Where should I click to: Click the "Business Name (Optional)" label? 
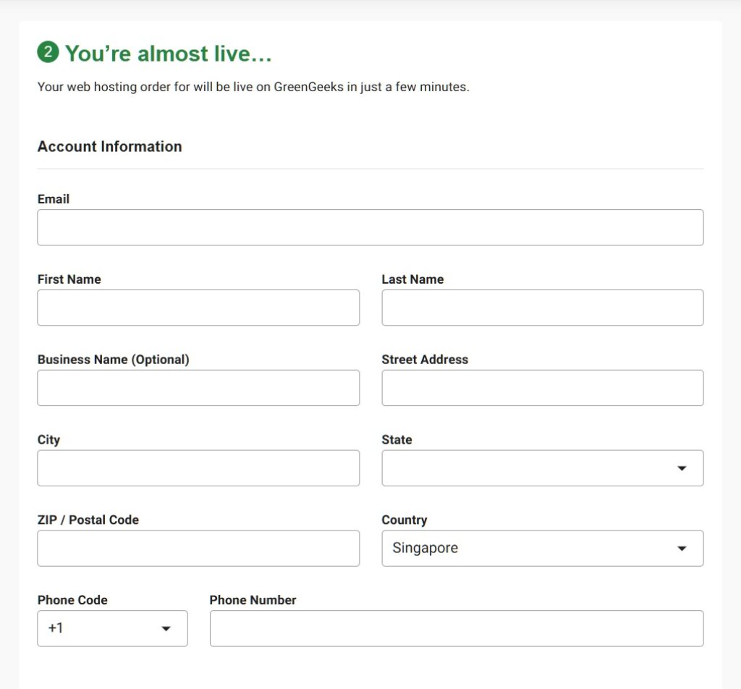[113, 360]
